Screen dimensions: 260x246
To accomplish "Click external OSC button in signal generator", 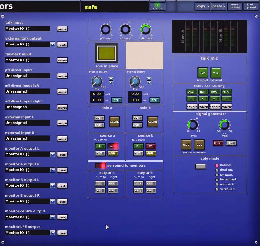I will 199,145.
